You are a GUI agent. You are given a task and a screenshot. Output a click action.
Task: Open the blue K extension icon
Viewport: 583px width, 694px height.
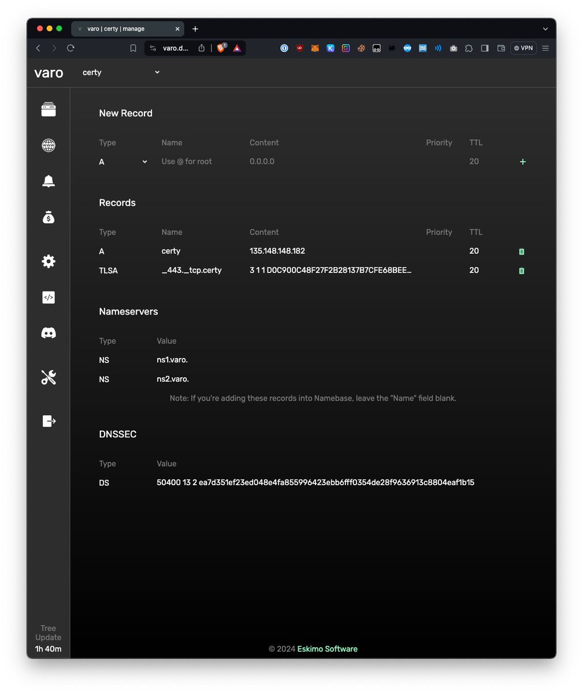point(331,49)
